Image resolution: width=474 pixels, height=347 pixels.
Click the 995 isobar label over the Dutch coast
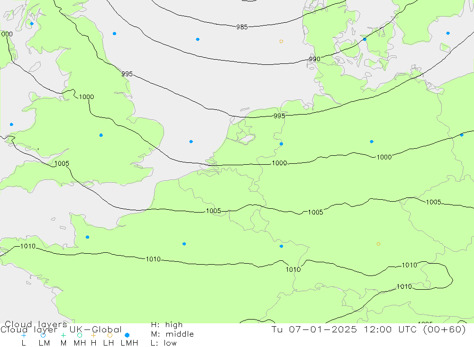click(279, 116)
